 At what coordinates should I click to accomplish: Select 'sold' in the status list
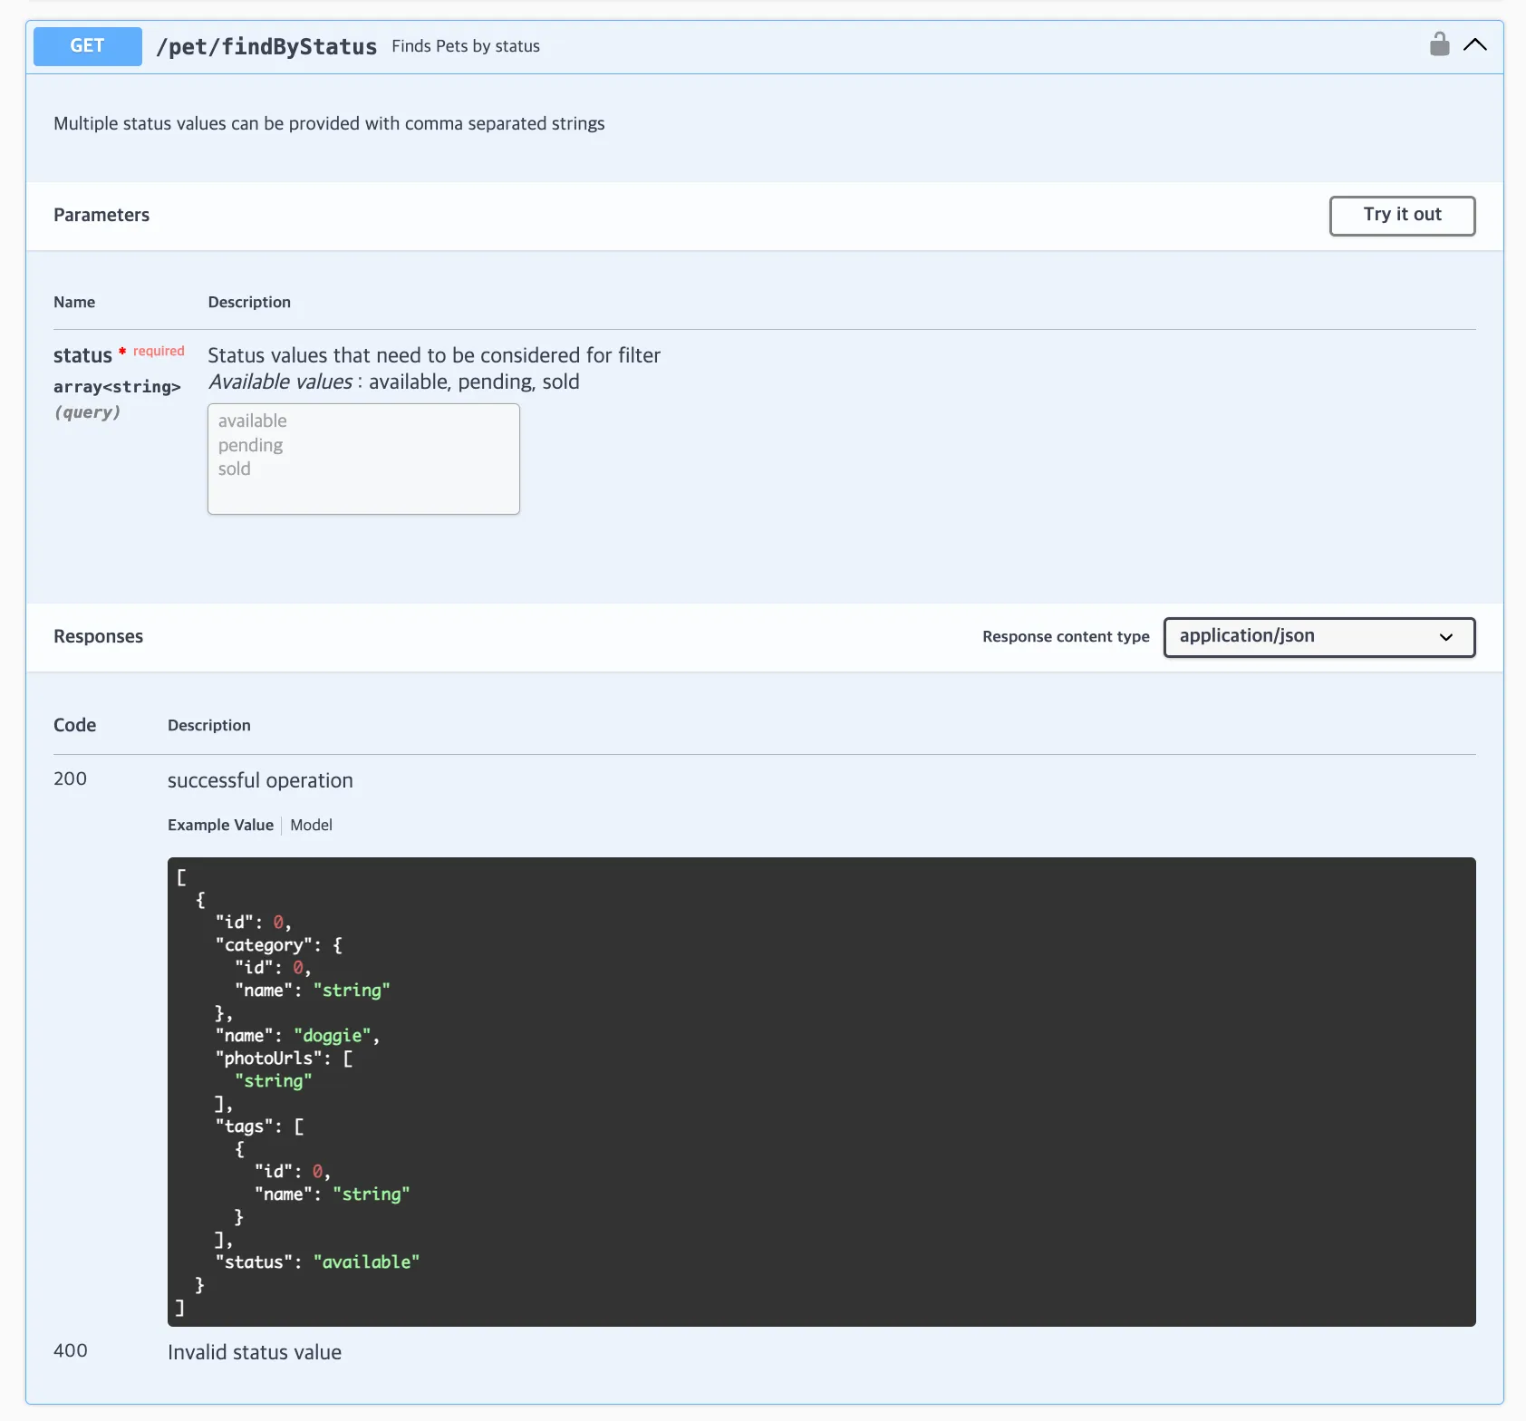tap(235, 469)
